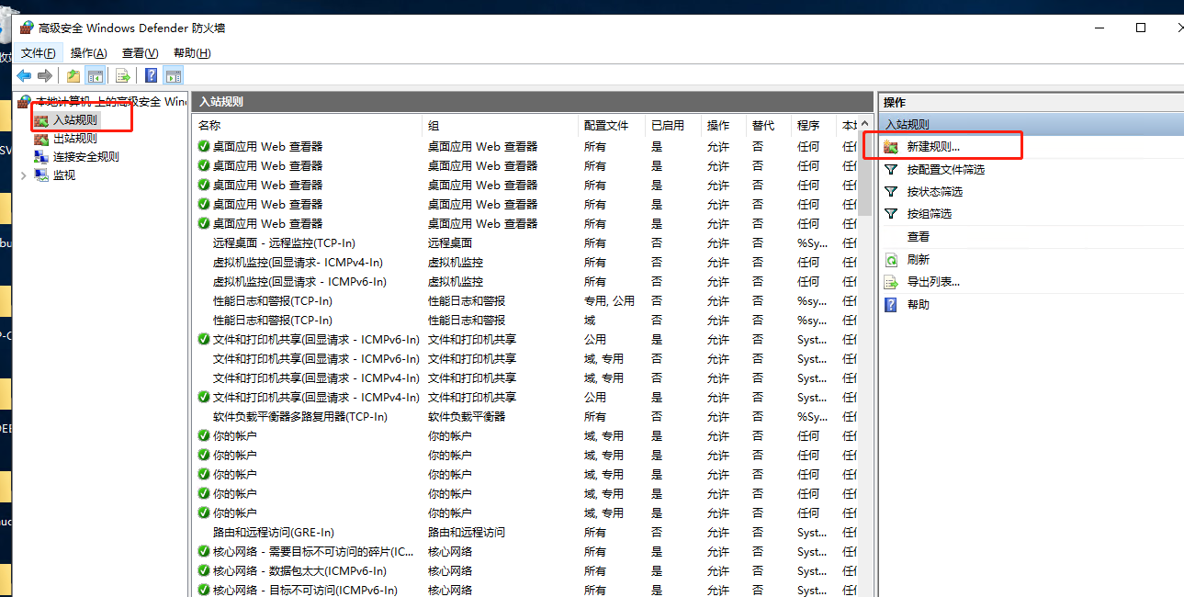Open the 文件(F) menu
The image size is (1184, 597).
pyautogui.click(x=38, y=53)
